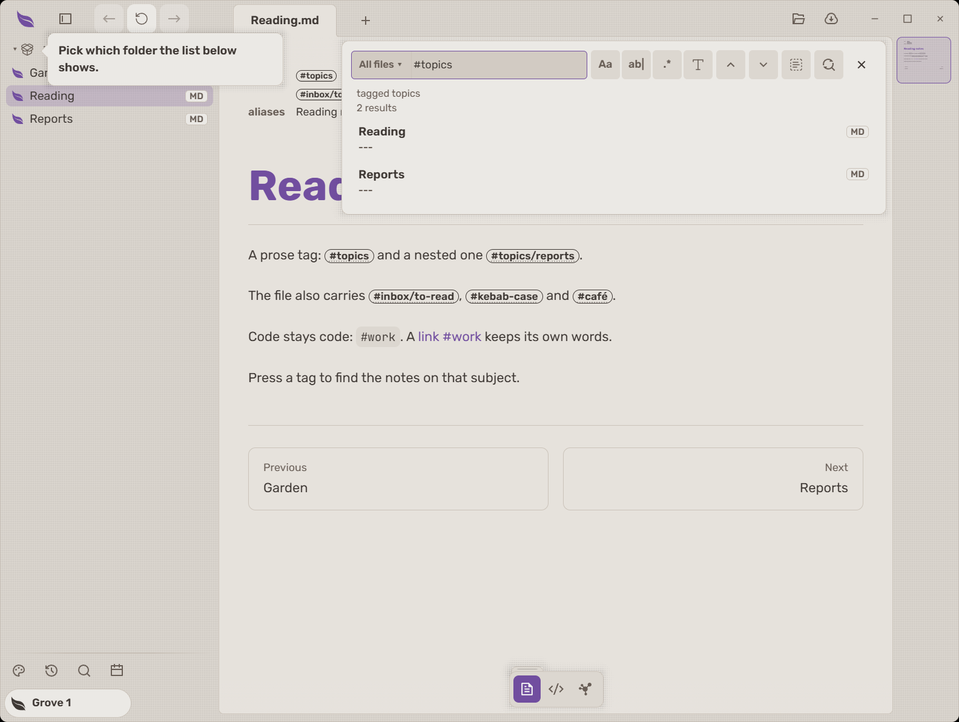The width and height of the screenshot is (959, 722).
Task: Switch to the document preview mode
Action: pyautogui.click(x=527, y=689)
